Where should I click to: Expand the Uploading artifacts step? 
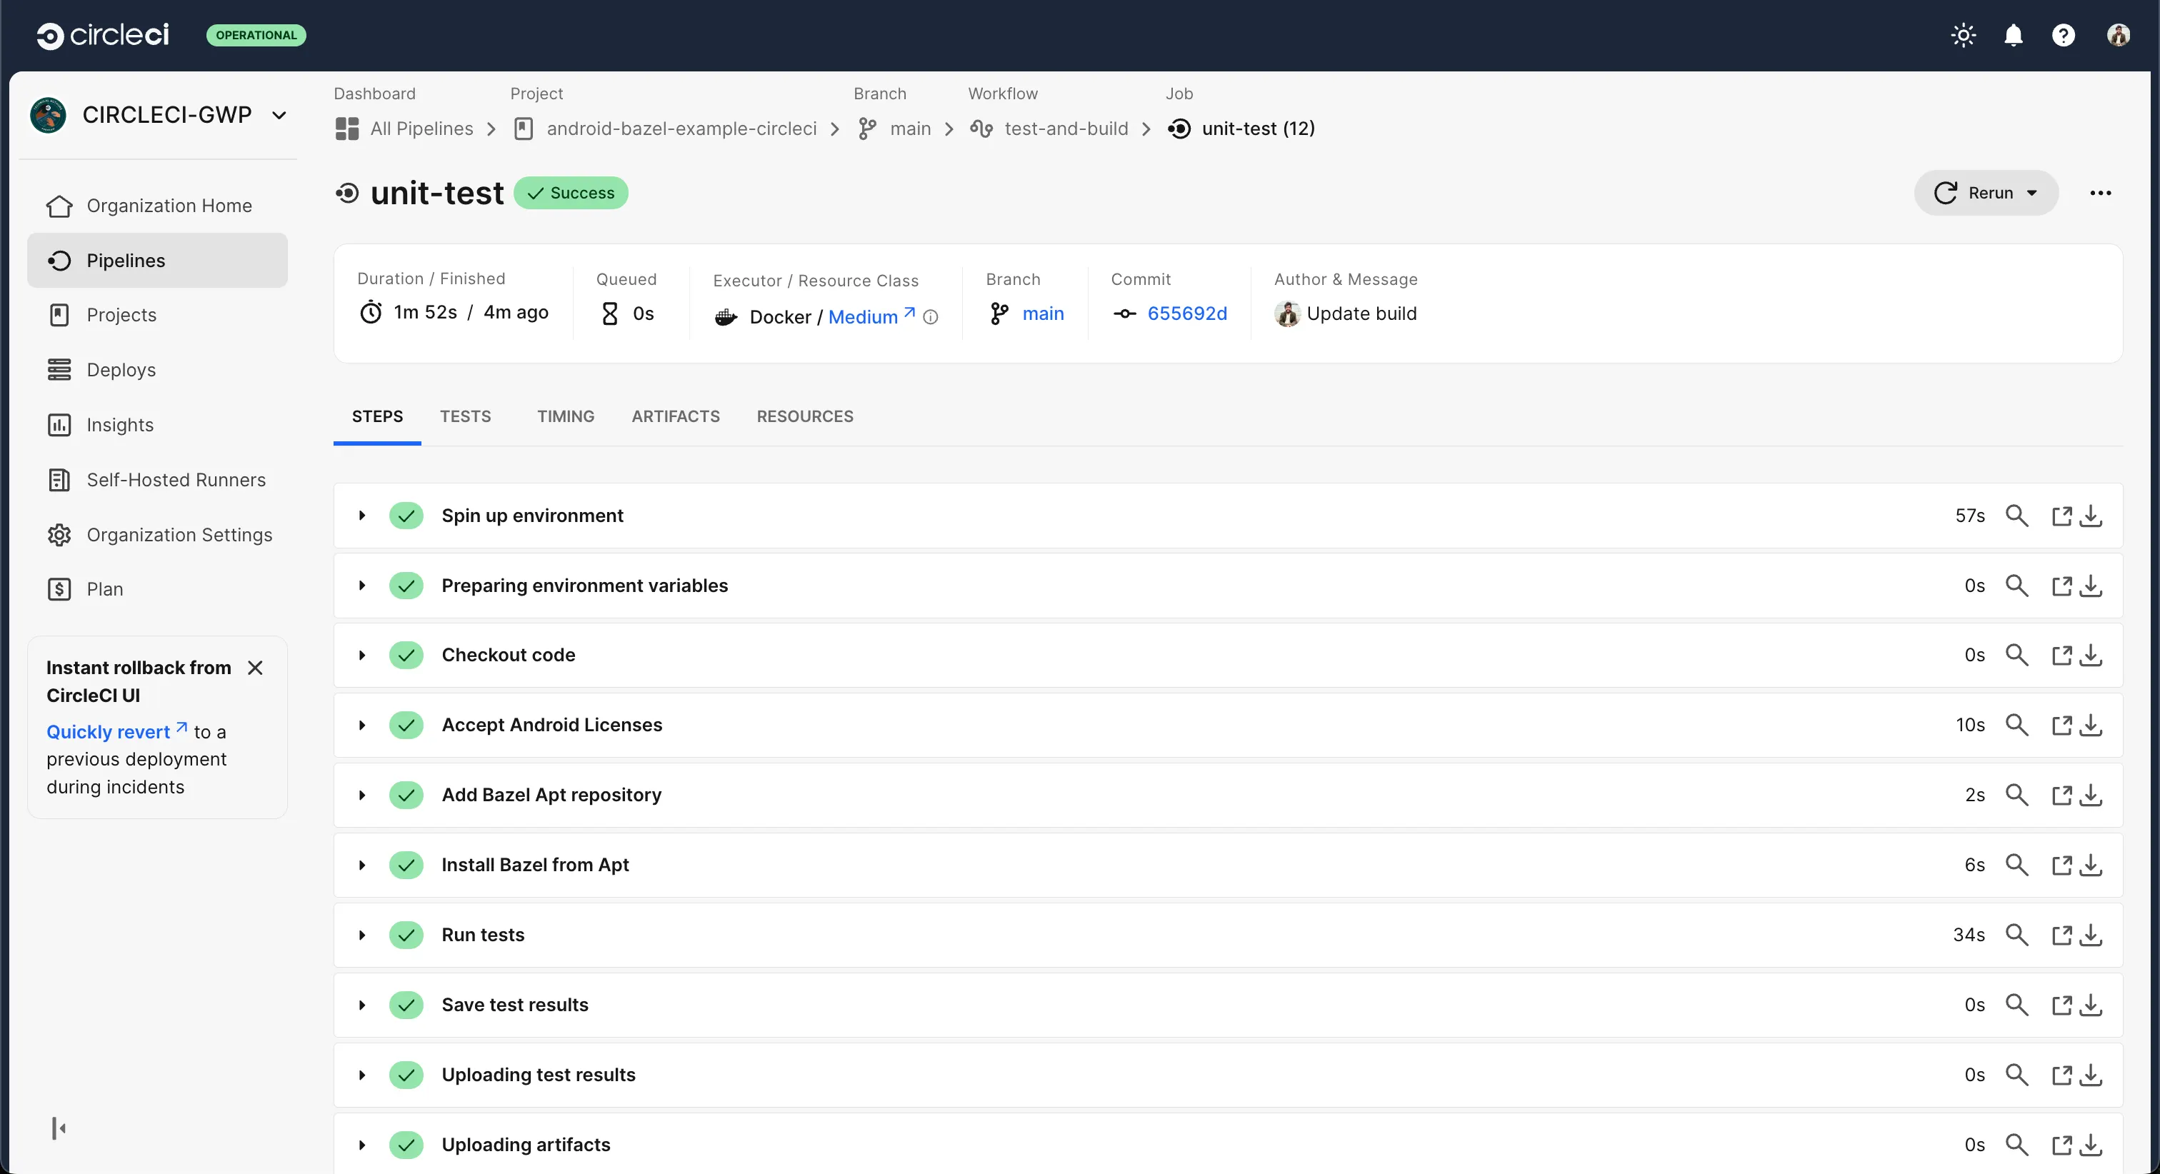pyautogui.click(x=362, y=1145)
